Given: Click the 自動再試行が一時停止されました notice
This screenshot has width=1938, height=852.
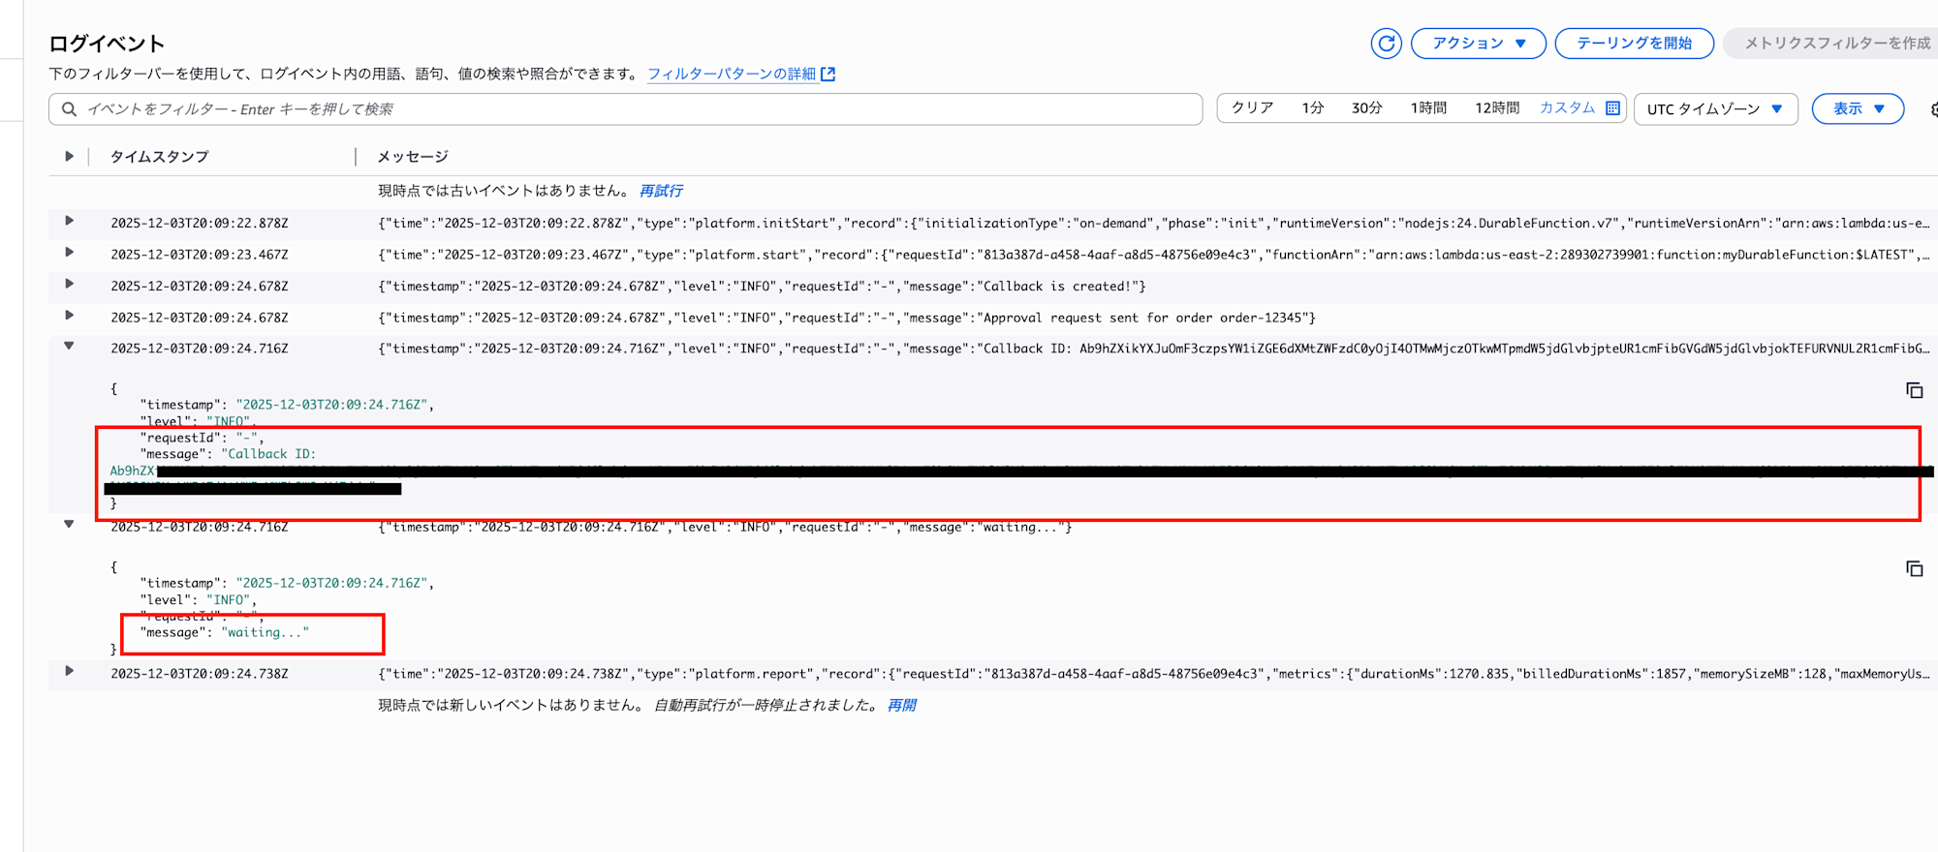Looking at the screenshot, I should pyautogui.click(x=766, y=705).
